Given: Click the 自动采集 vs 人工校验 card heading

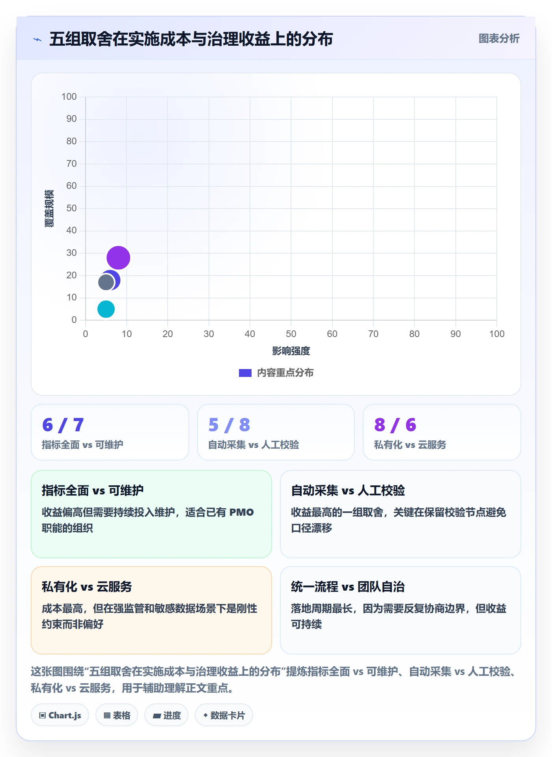Looking at the screenshot, I should point(348,490).
